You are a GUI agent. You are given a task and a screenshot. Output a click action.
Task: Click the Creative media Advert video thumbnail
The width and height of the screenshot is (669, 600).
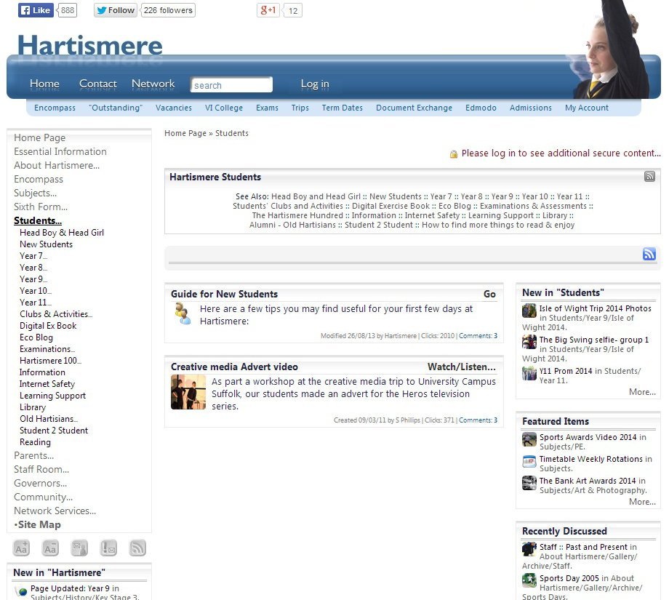pyautogui.click(x=188, y=392)
